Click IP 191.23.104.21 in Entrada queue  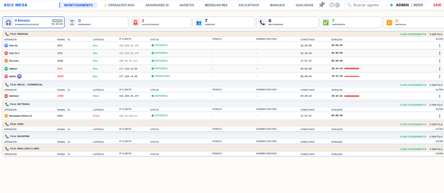pyautogui.click(x=128, y=116)
